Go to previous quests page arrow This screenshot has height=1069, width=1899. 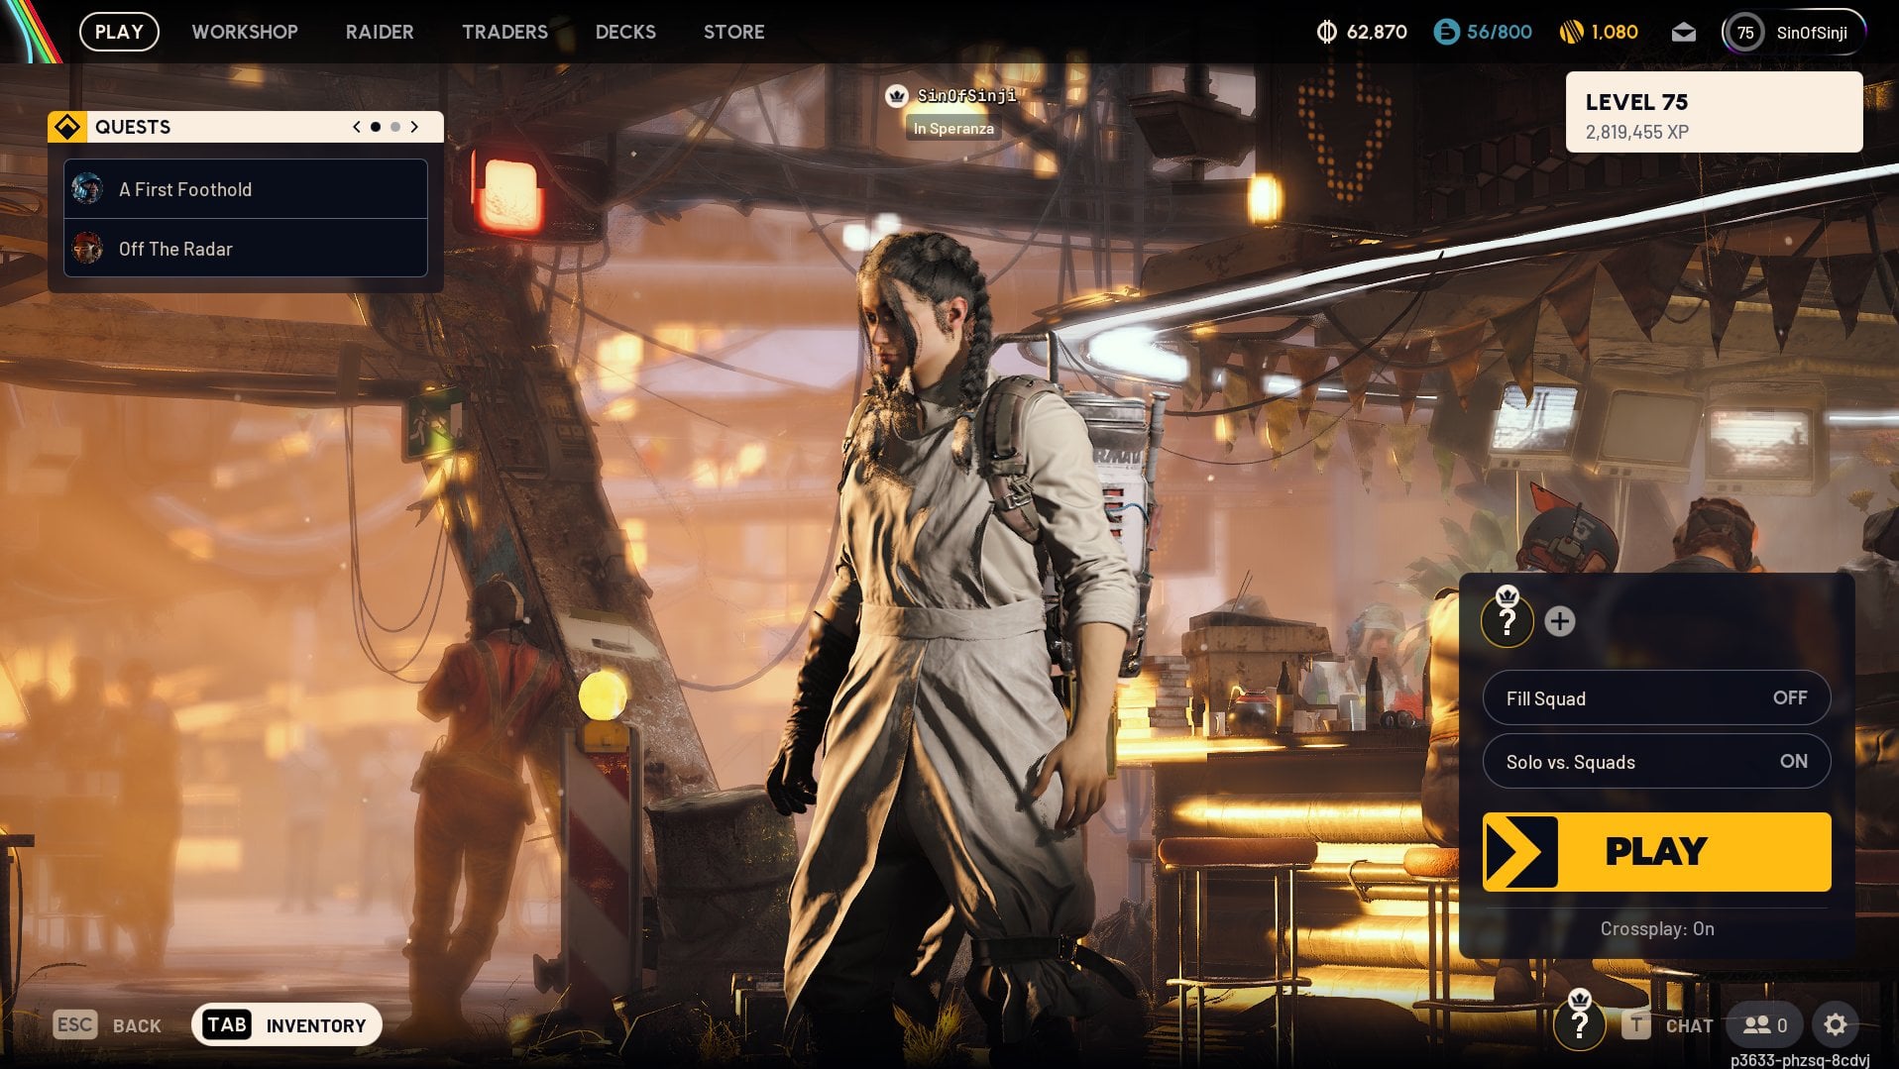click(357, 127)
